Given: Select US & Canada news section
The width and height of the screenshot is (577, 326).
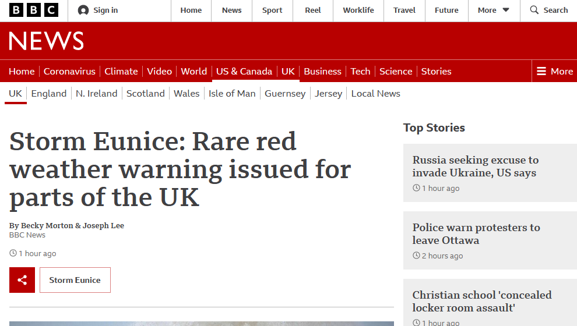Looking at the screenshot, I should [x=244, y=71].
